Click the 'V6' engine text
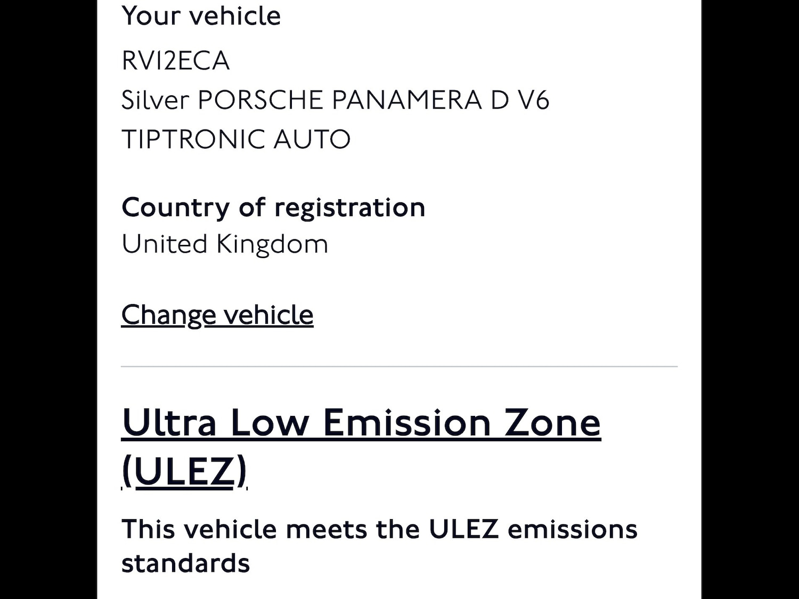 coord(533,100)
